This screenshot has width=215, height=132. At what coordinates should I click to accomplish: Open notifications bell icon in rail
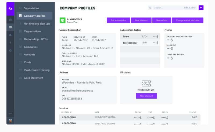10,35
